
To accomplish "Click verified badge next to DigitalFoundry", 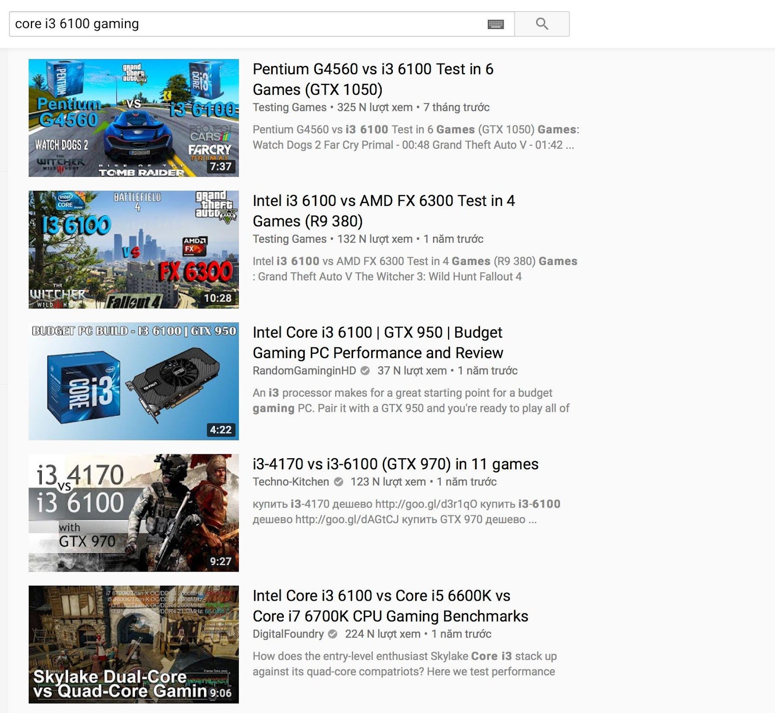I will point(333,634).
